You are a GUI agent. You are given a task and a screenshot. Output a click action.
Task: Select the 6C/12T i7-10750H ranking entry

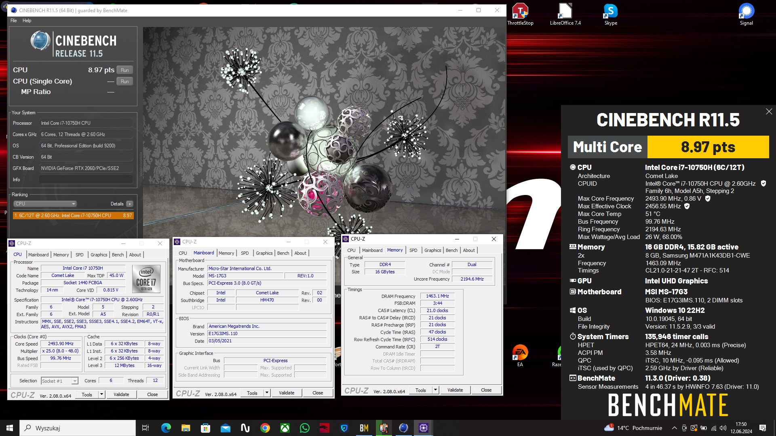73,216
